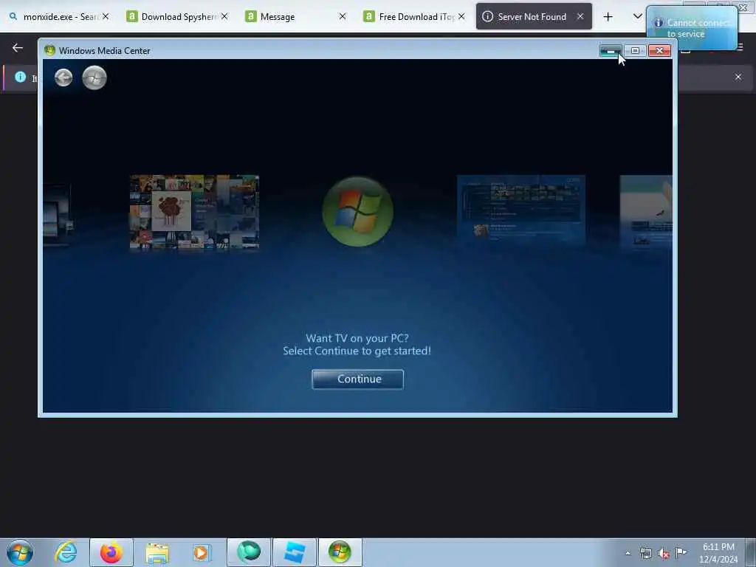This screenshot has height=567, width=756.
Task: Open the green sphere app in taskbar
Action: coord(249,552)
